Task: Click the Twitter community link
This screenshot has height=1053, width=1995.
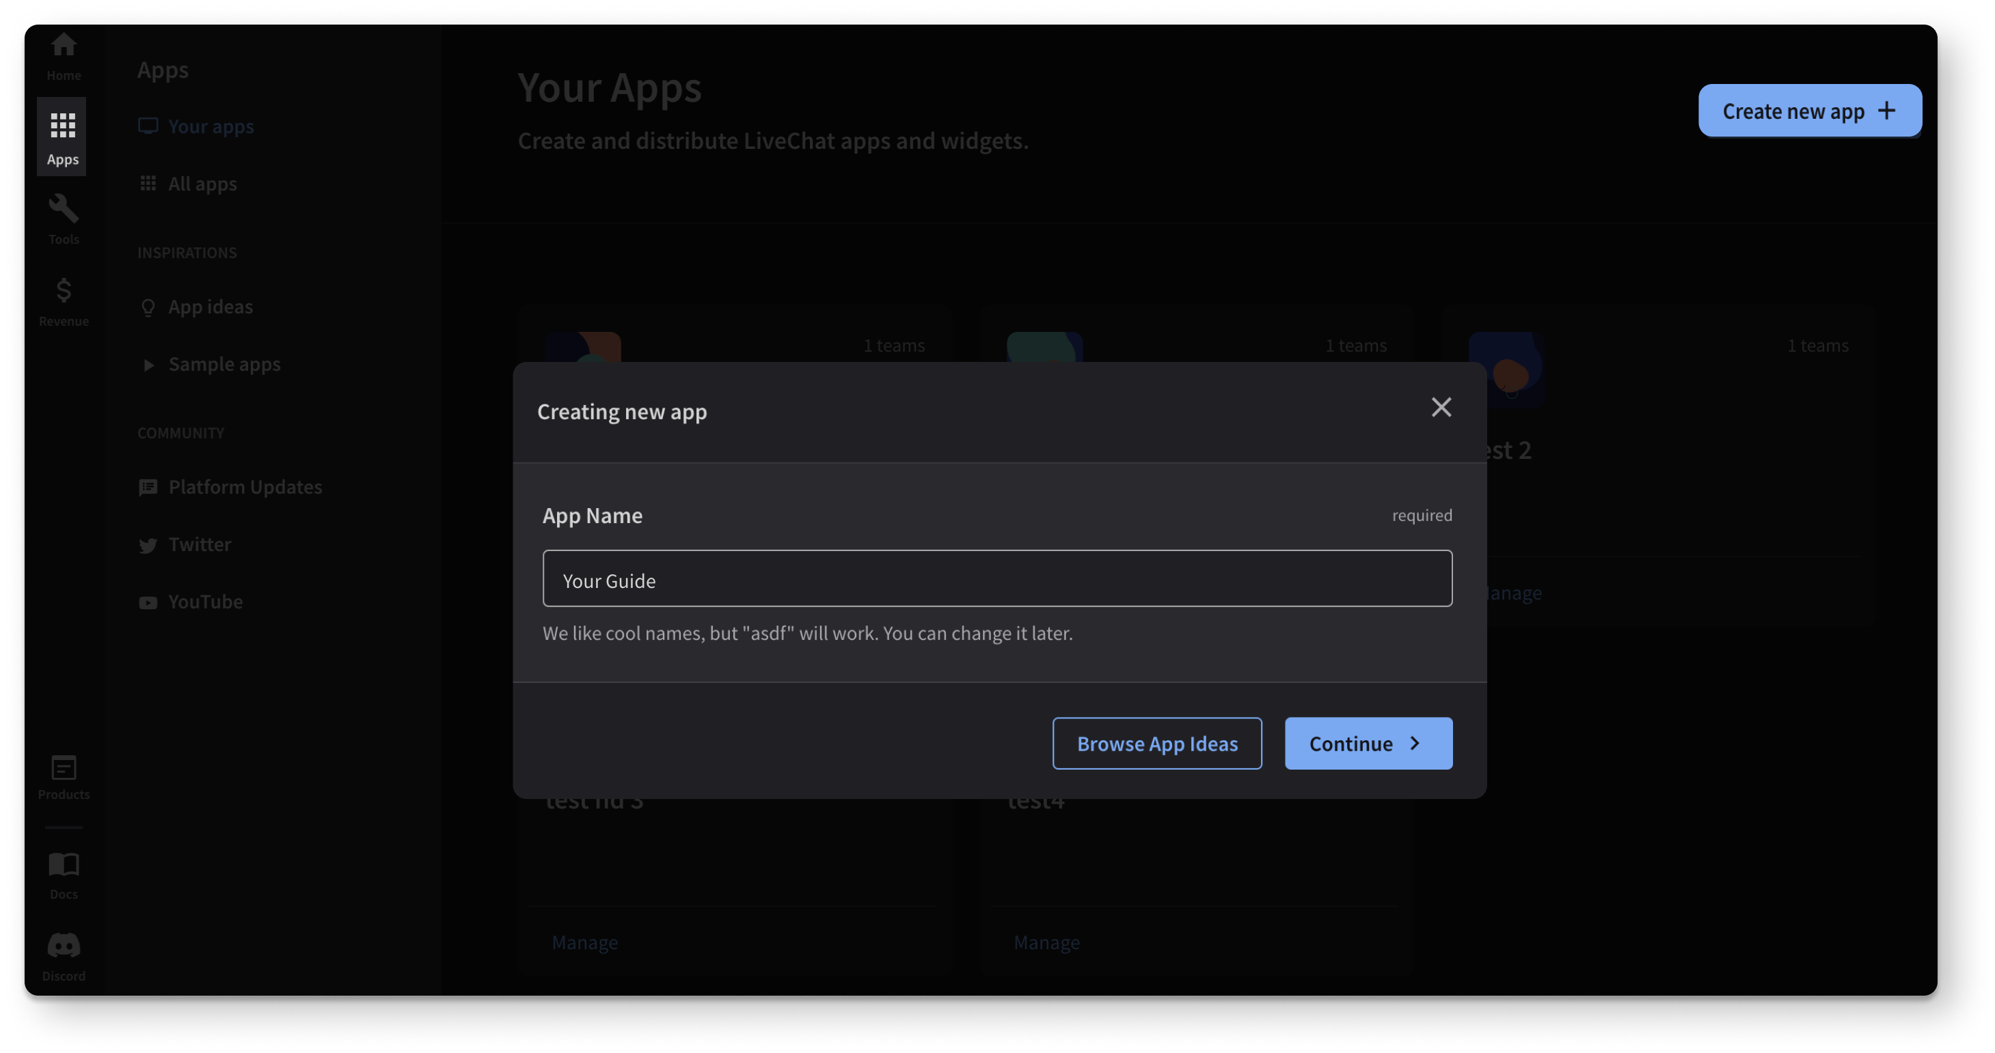Action: (200, 544)
